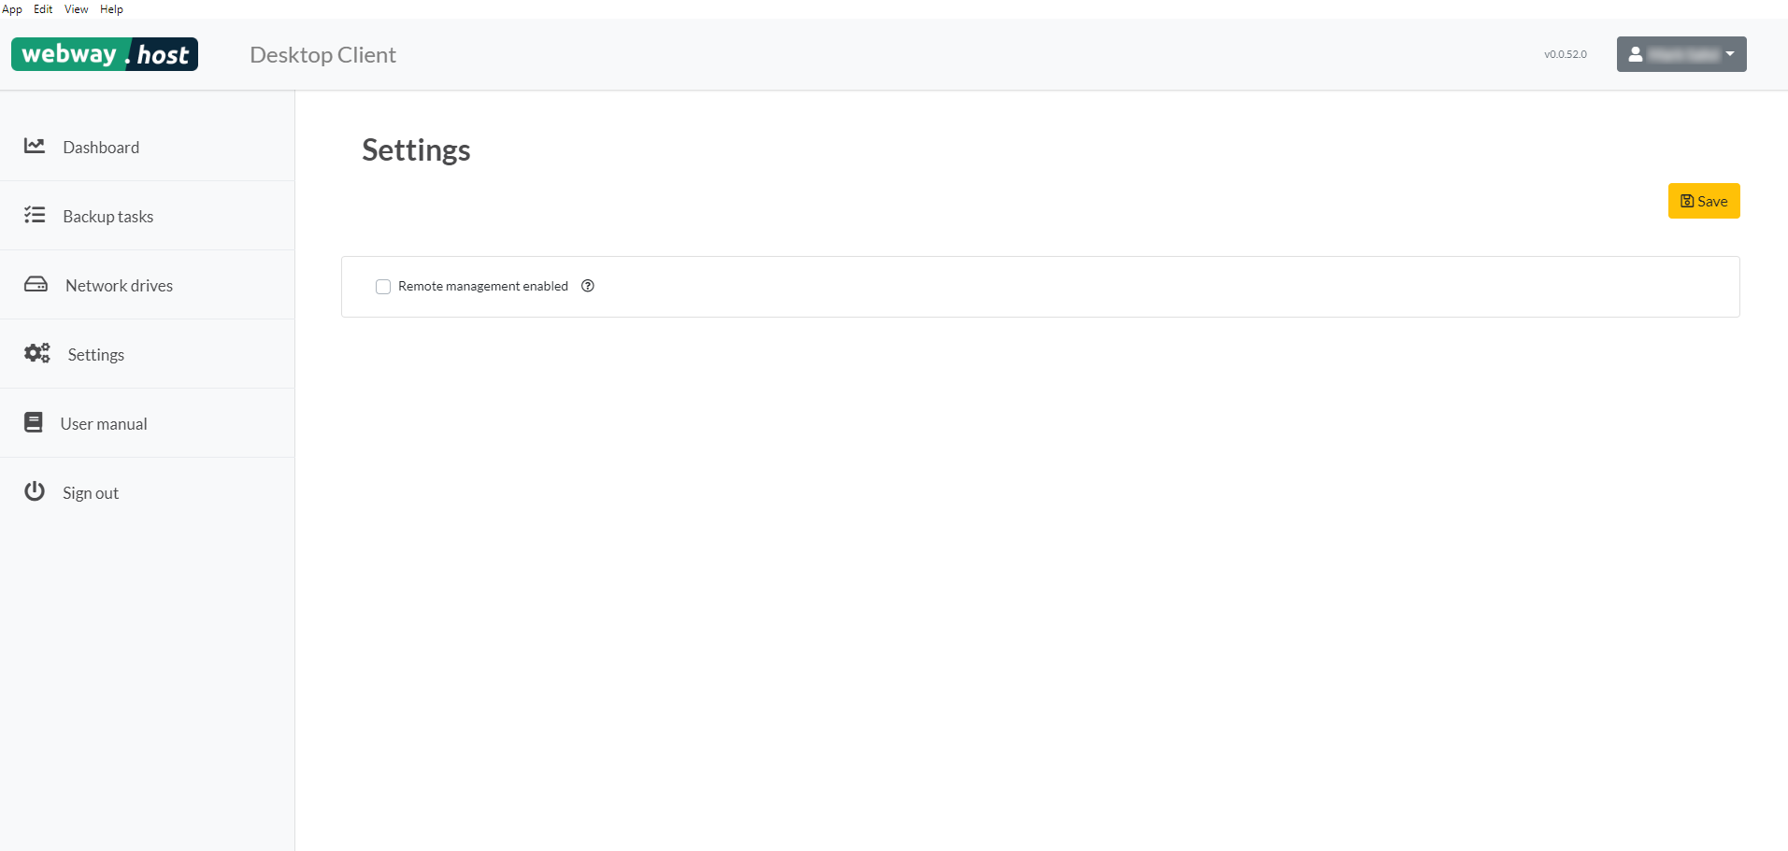Go to the Network drives page
Image resolution: width=1788 pixels, height=851 pixels.
pyautogui.click(x=118, y=285)
